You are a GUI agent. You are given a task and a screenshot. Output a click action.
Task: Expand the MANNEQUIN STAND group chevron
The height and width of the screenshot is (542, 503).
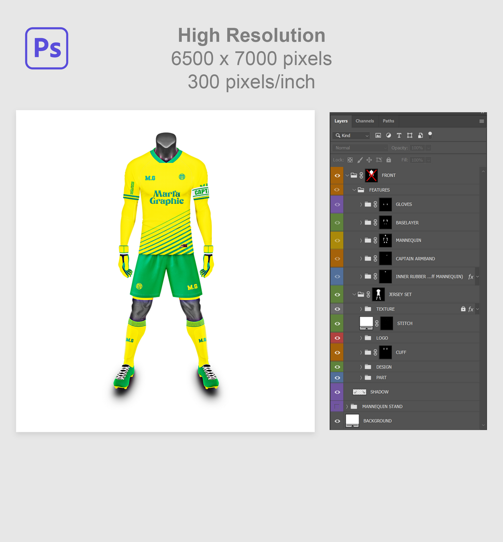347,407
